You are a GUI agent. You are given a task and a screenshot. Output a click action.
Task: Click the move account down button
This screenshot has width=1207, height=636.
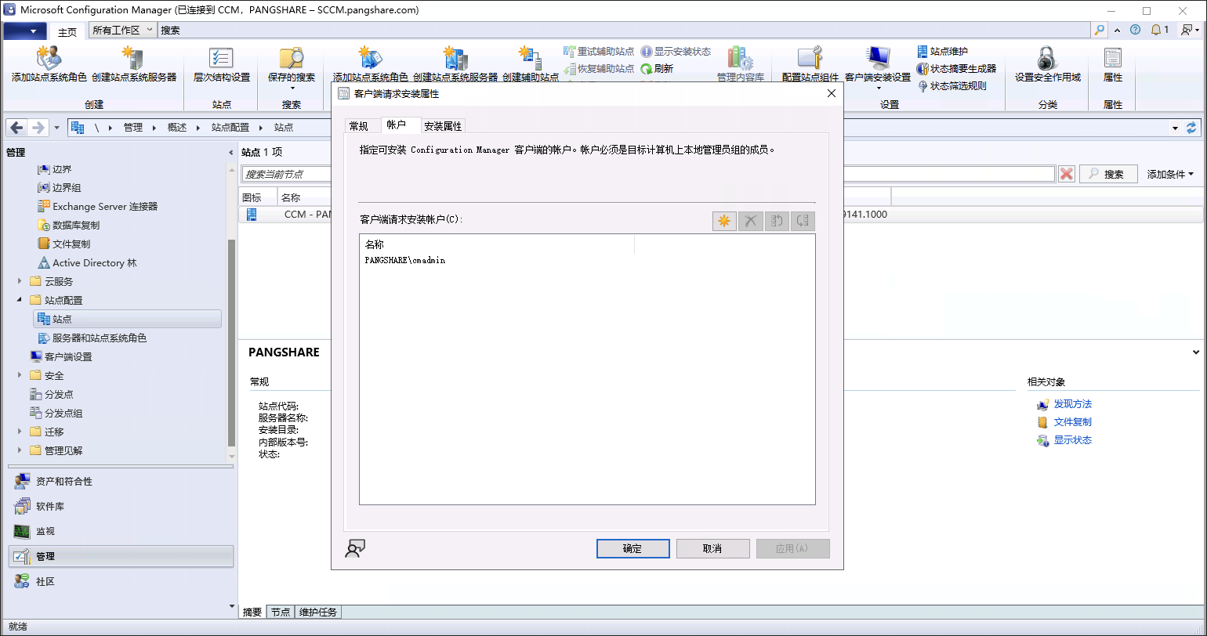(803, 221)
